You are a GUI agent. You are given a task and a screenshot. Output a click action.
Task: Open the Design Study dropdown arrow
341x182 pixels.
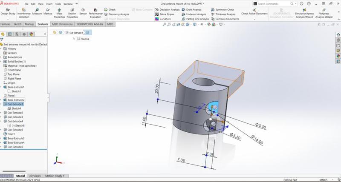point(7,19)
